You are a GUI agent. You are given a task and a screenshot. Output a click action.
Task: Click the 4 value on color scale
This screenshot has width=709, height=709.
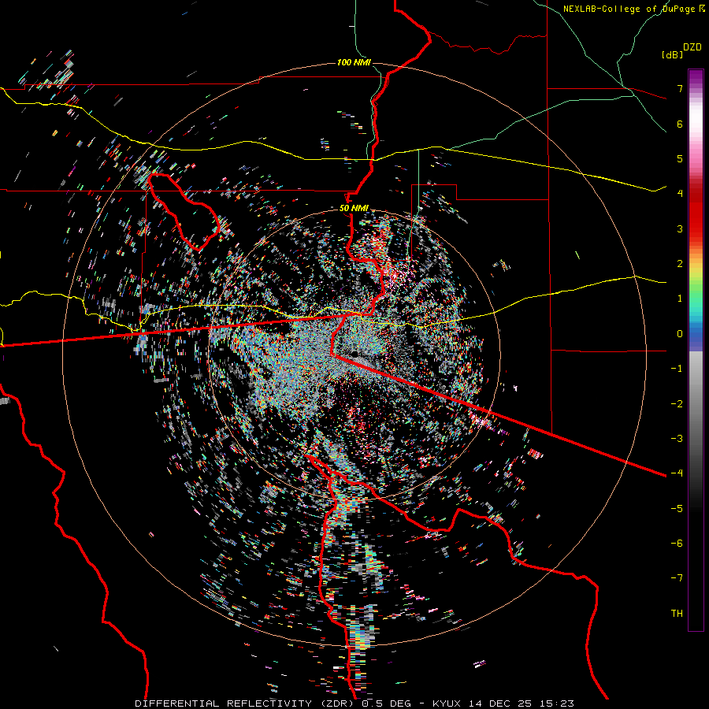click(680, 194)
